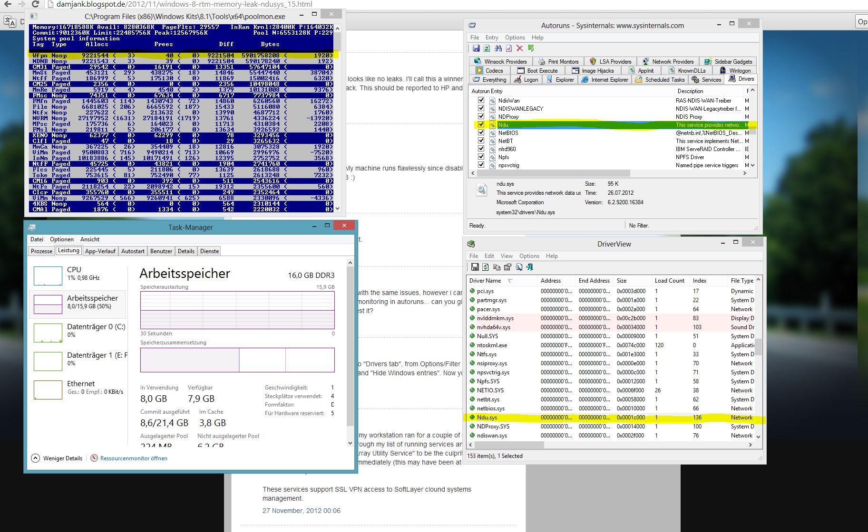Uncheck the NdisWan entry checkbox in Autoruns

tap(481, 100)
